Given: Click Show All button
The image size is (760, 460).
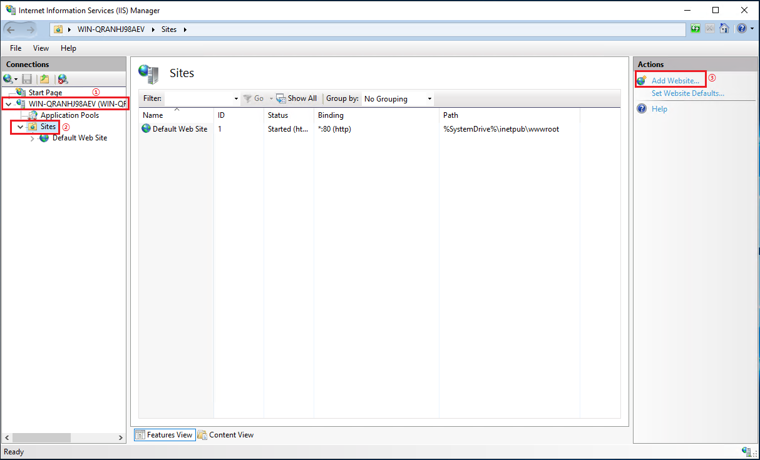Looking at the screenshot, I should (x=297, y=98).
